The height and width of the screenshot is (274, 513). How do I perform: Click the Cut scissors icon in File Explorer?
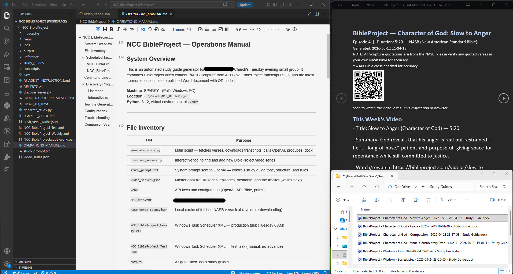click(364, 200)
